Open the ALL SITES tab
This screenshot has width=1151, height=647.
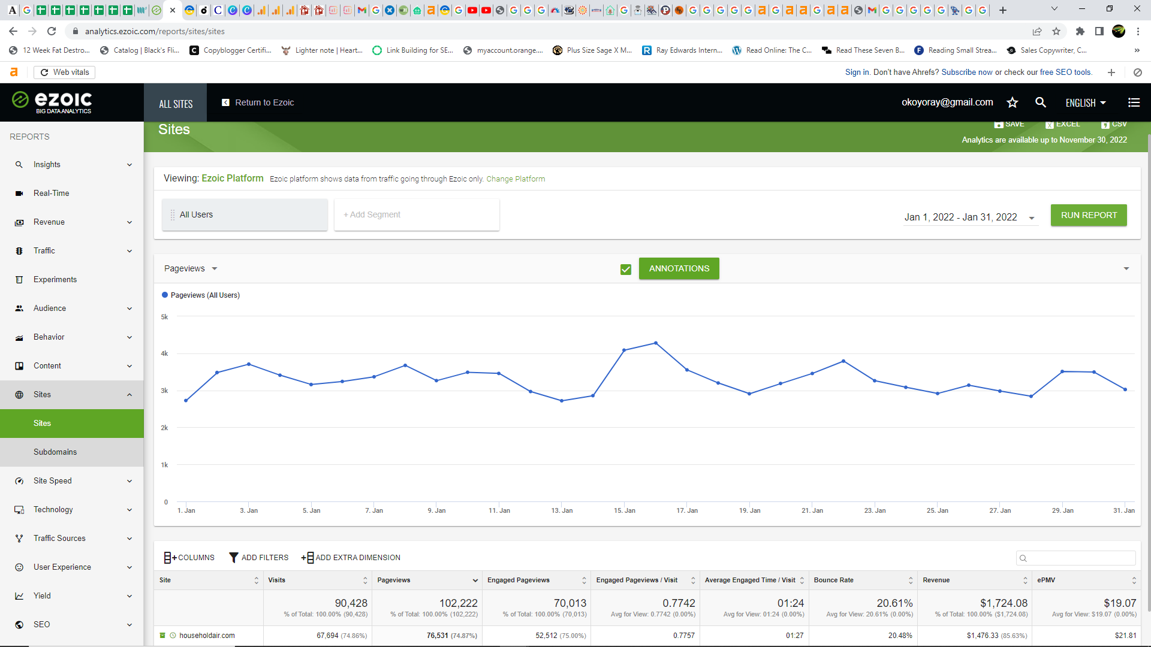(176, 104)
